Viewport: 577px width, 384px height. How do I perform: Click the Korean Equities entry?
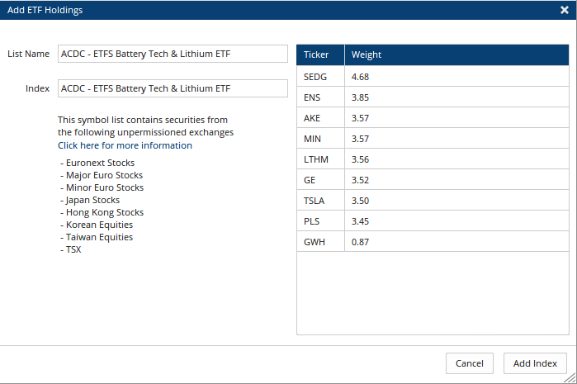pyautogui.click(x=97, y=225)
